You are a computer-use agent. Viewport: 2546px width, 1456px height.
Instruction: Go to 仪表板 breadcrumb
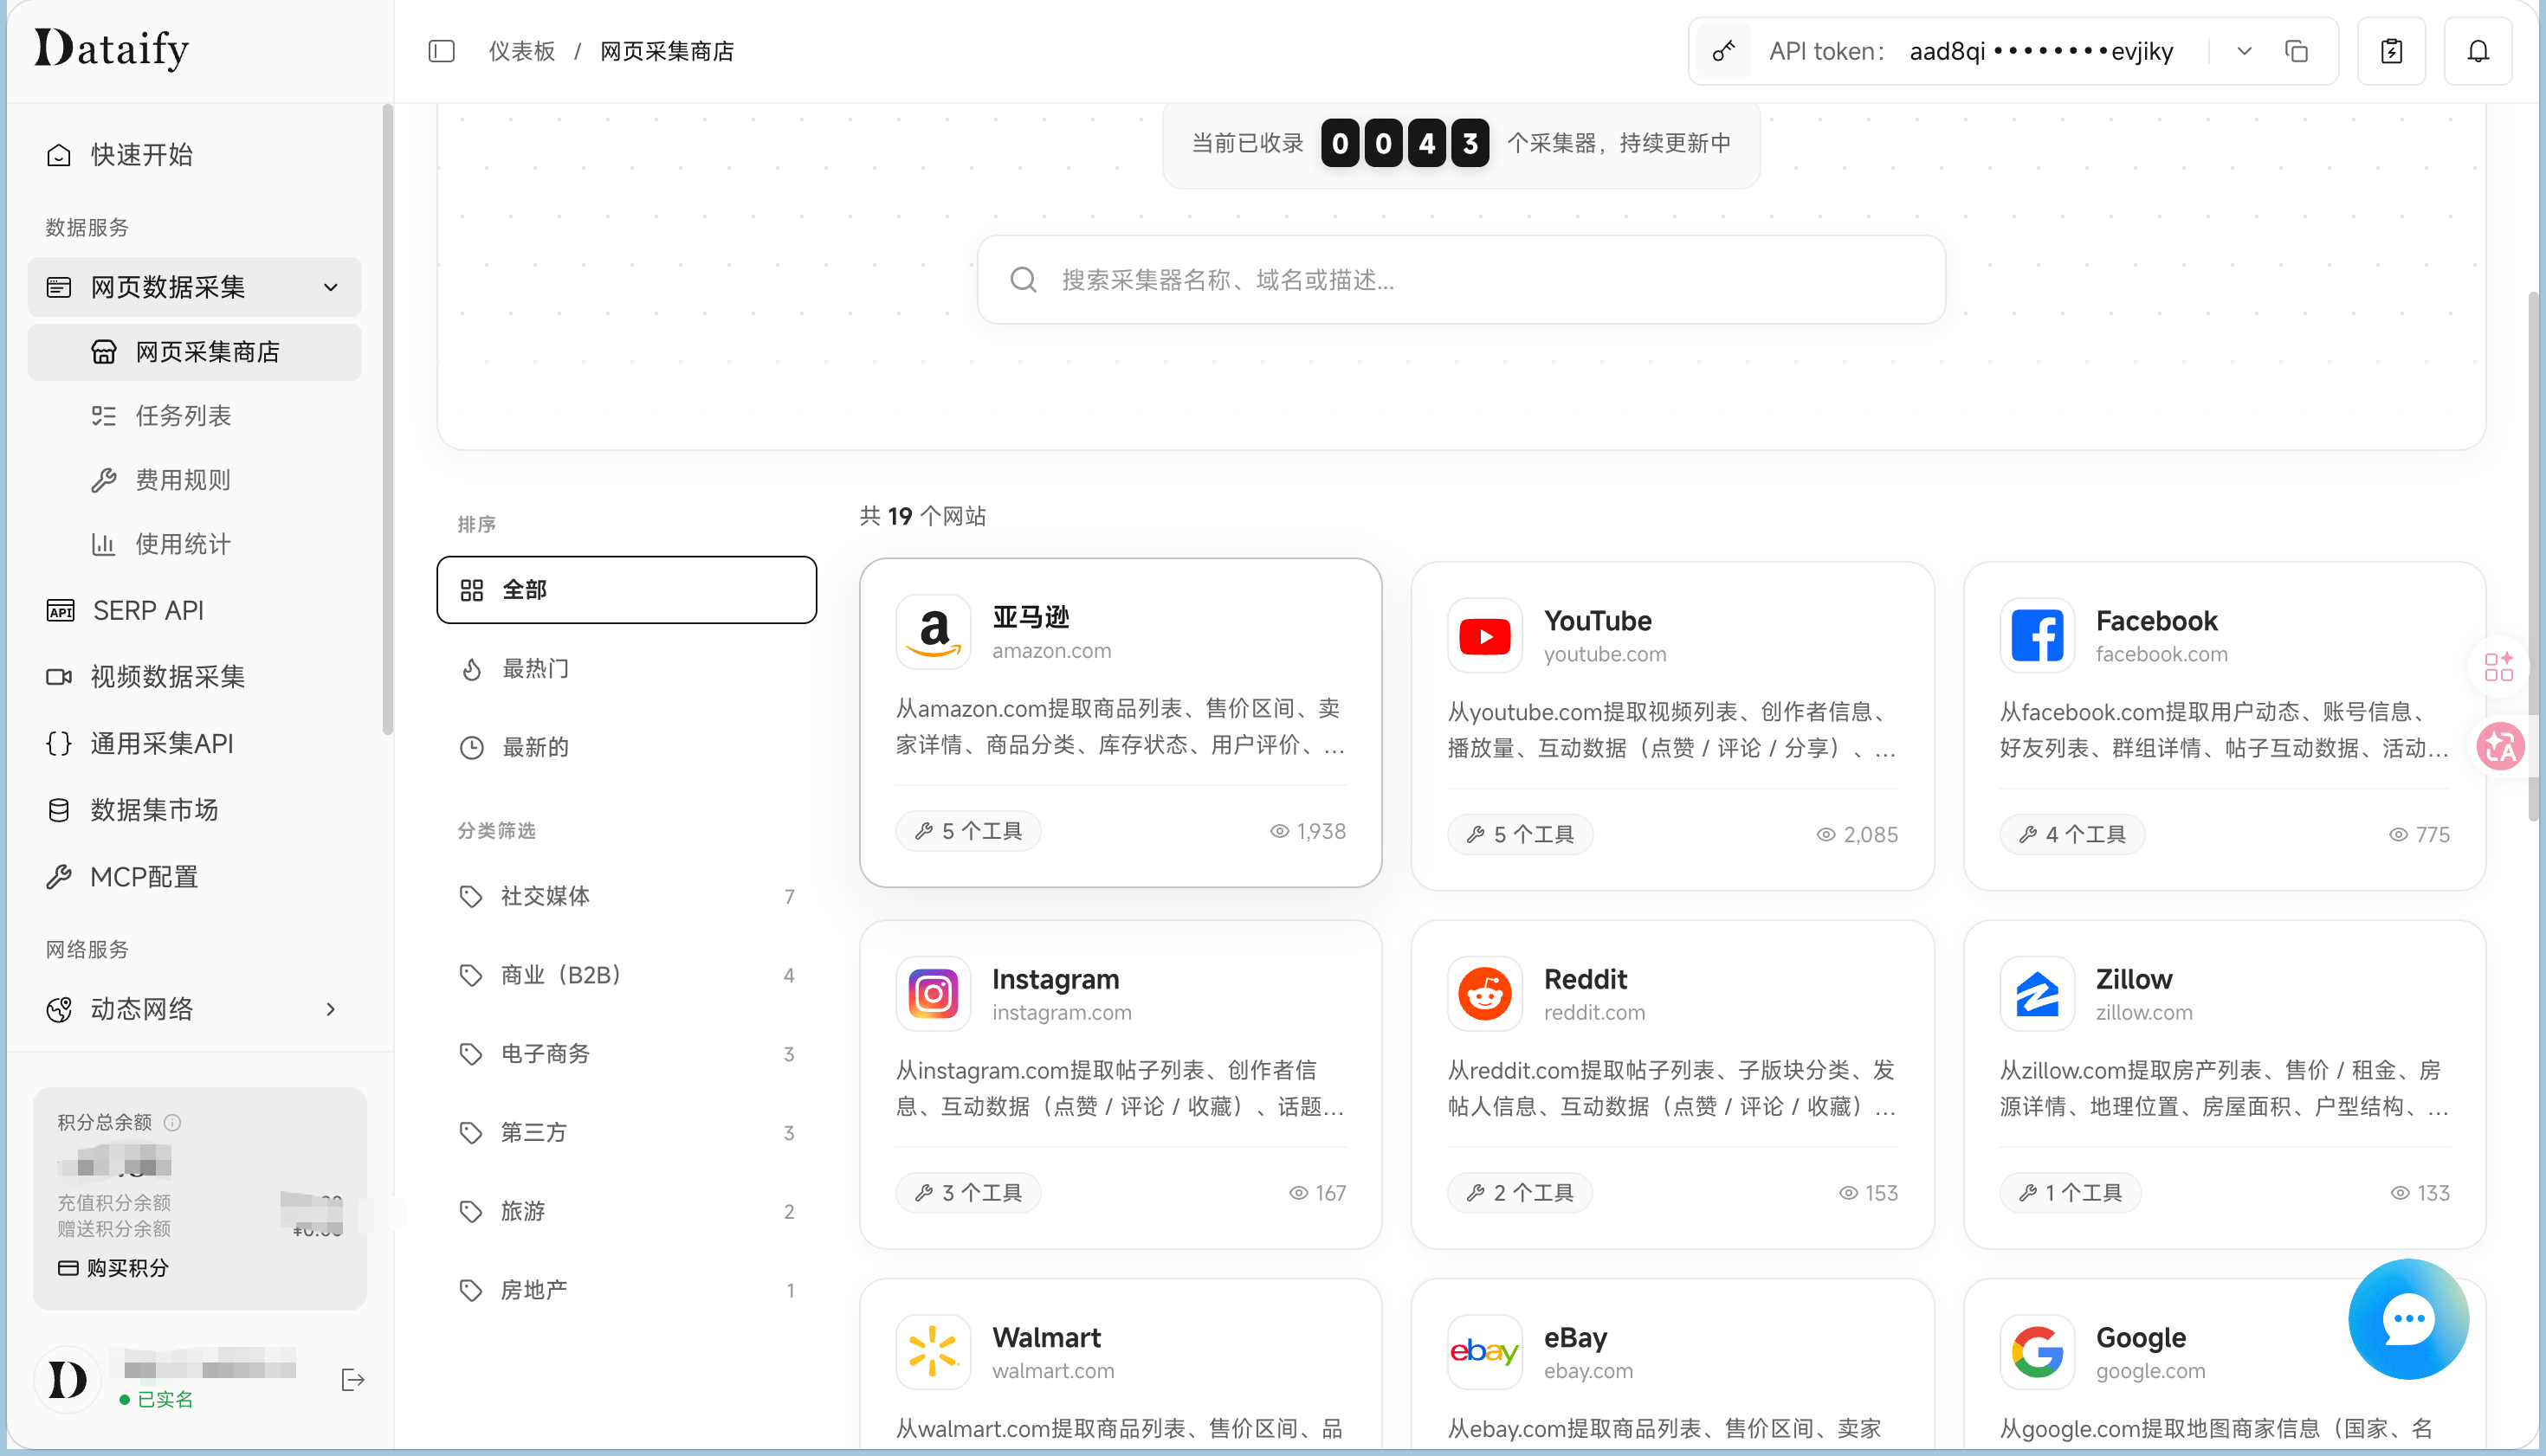pyautogui.click(x=521, y=51)
